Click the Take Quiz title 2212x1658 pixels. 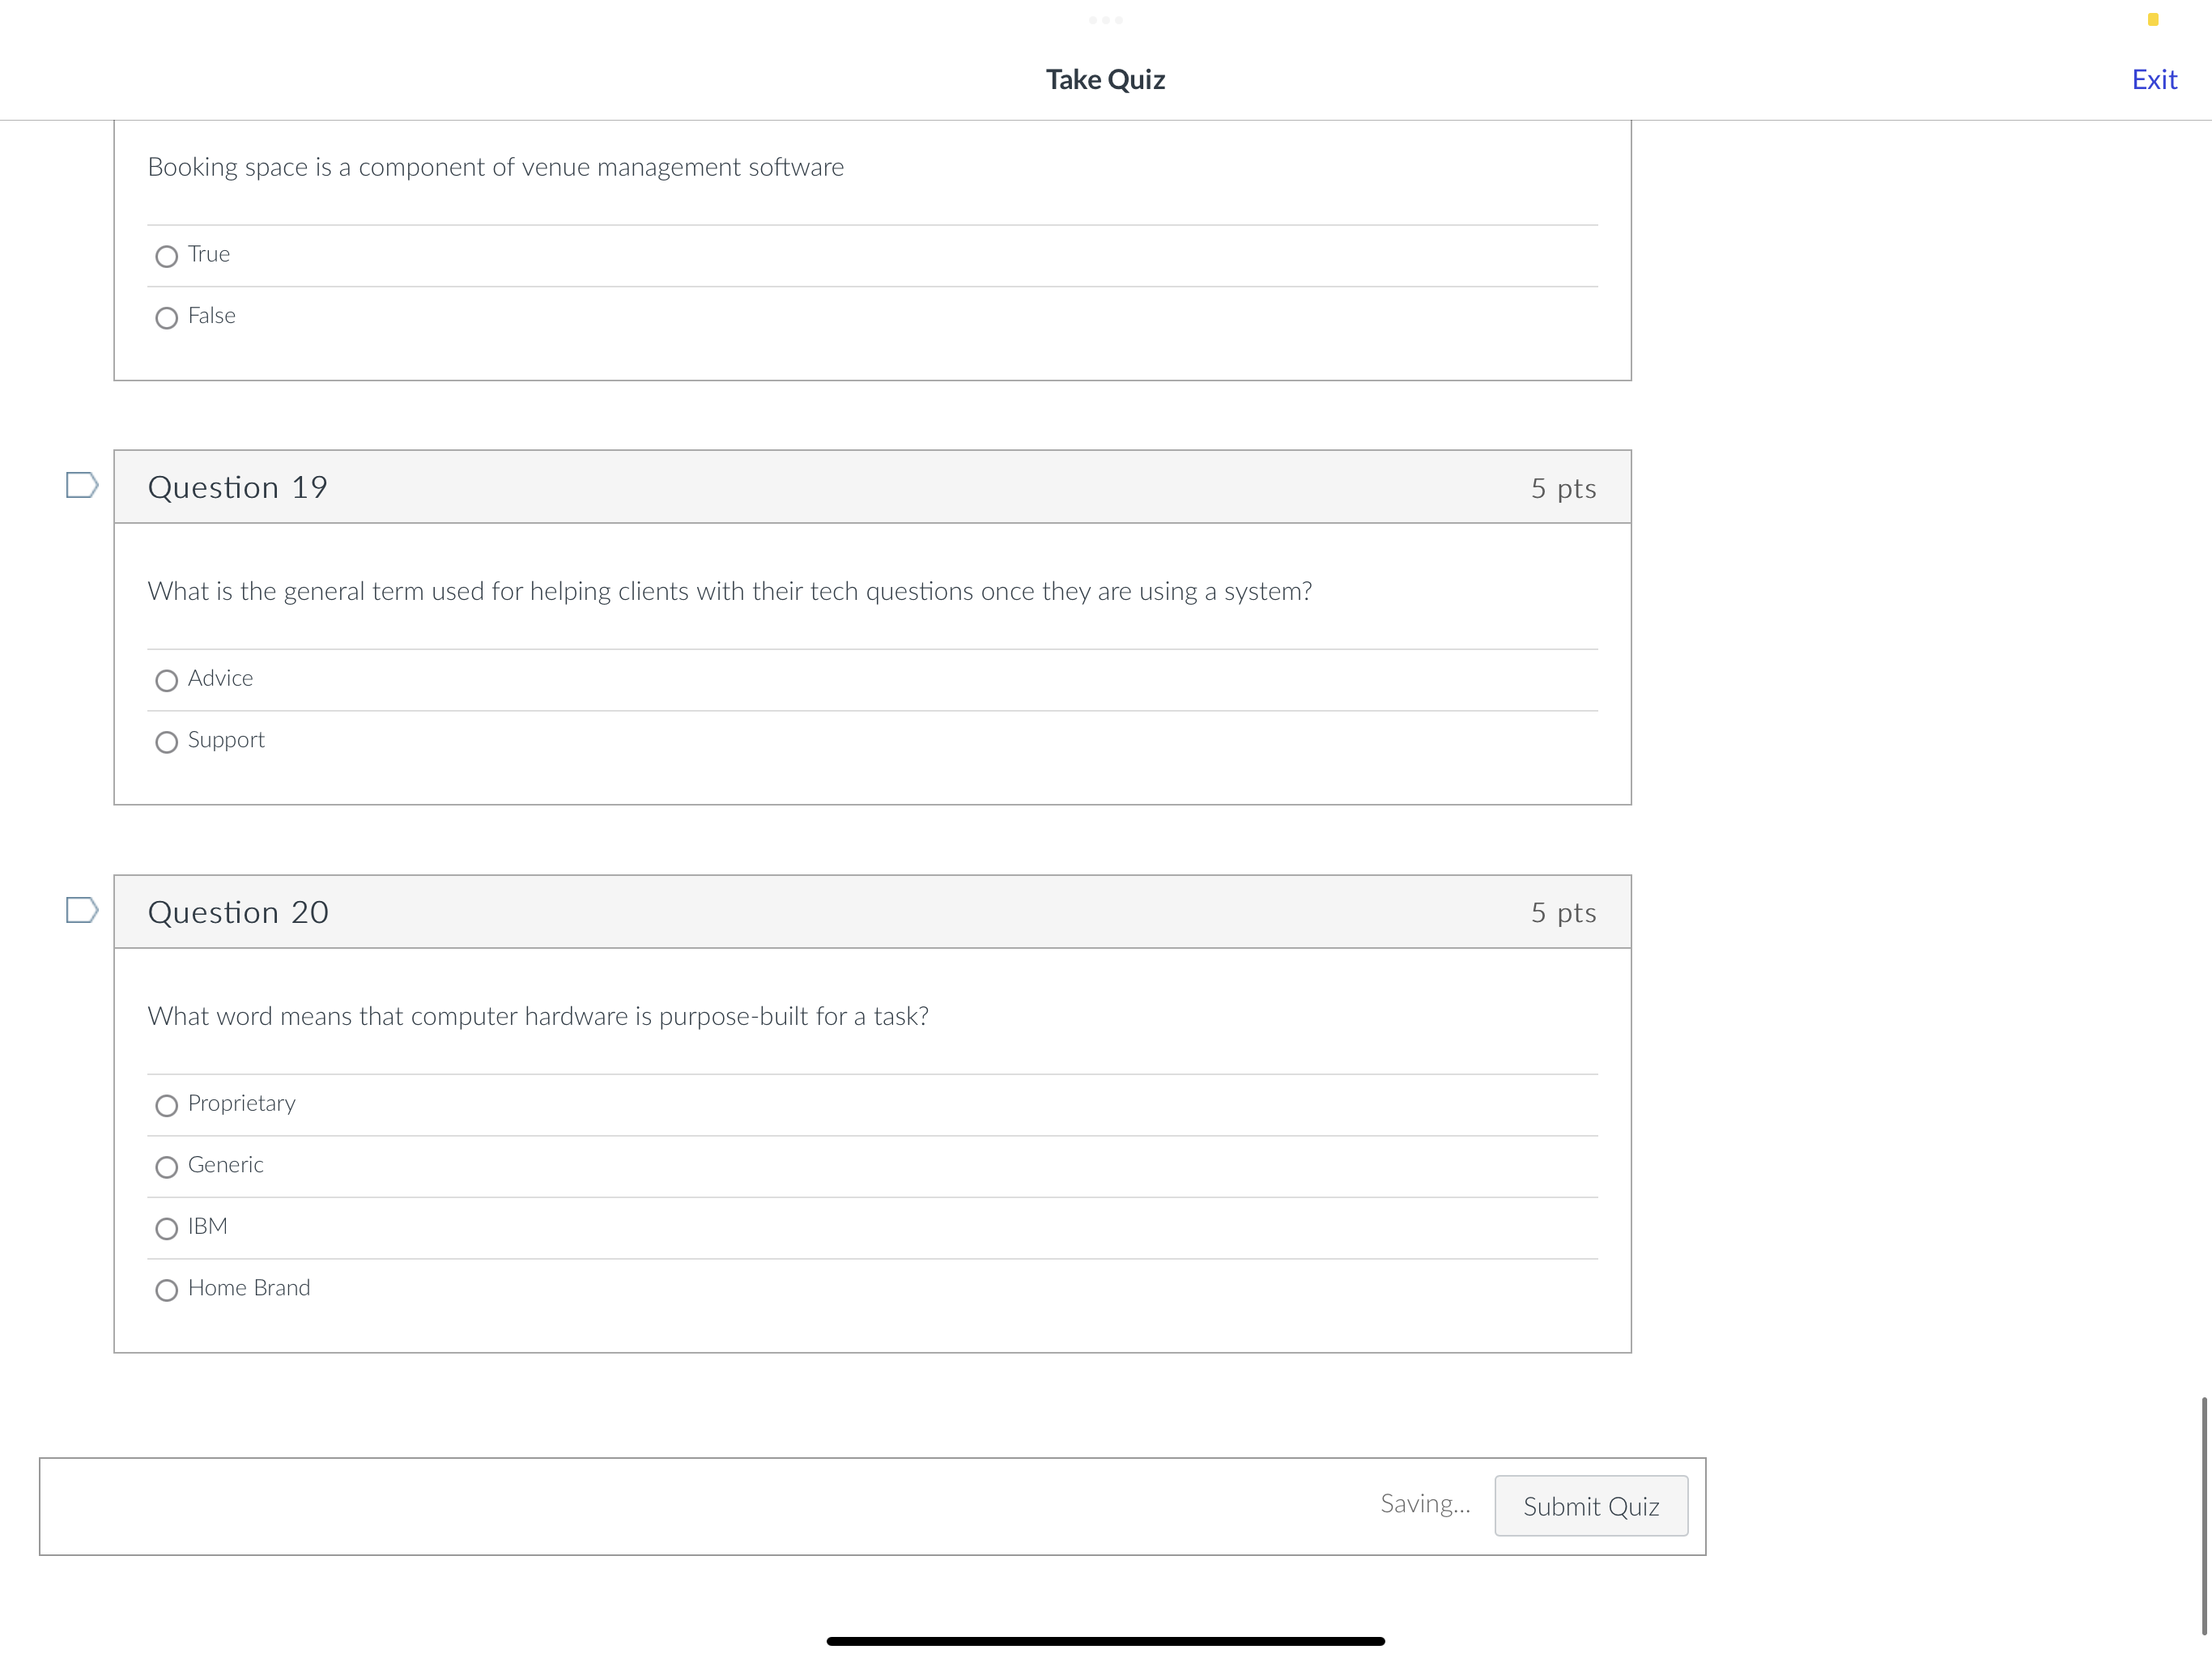point(1105,79)
